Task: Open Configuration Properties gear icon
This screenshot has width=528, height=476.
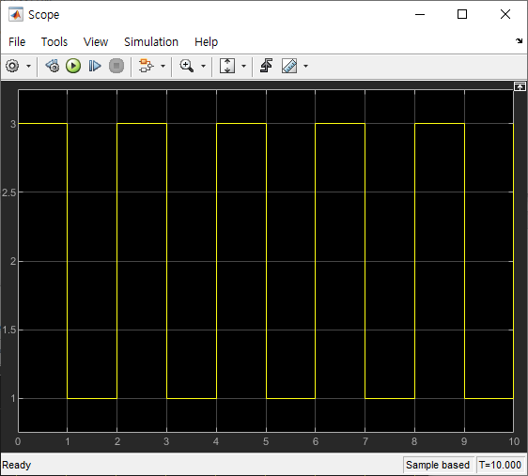Action: pyautogui.click(x=12, y=66)
